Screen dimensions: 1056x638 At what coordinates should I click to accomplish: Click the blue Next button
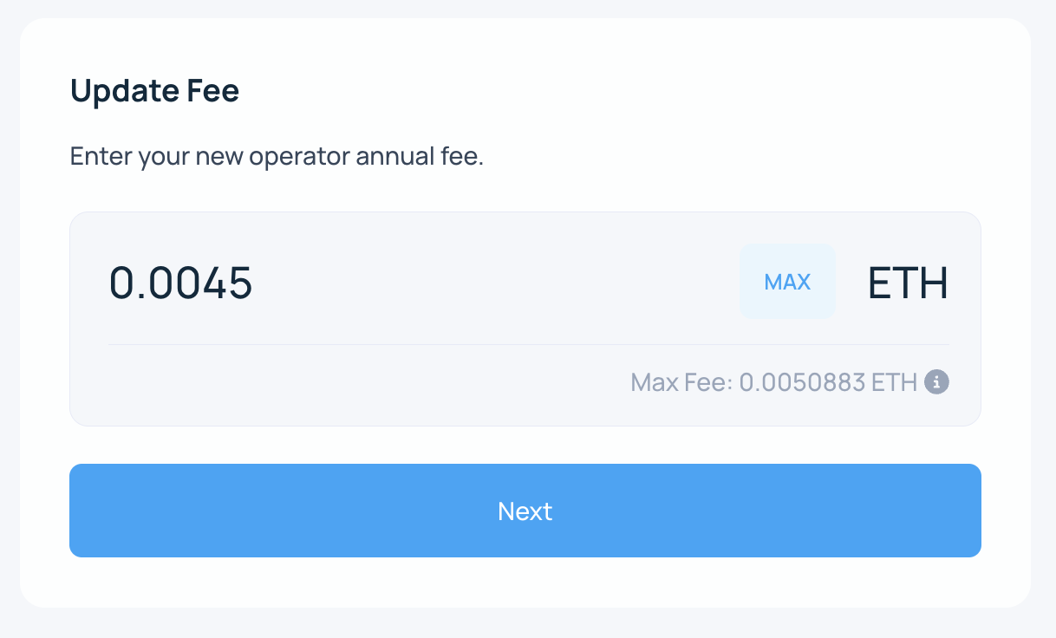coord(525,511)
